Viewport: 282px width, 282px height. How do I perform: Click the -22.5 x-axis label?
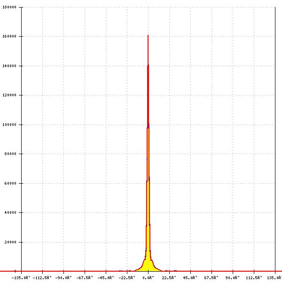[x=127, y=278]
